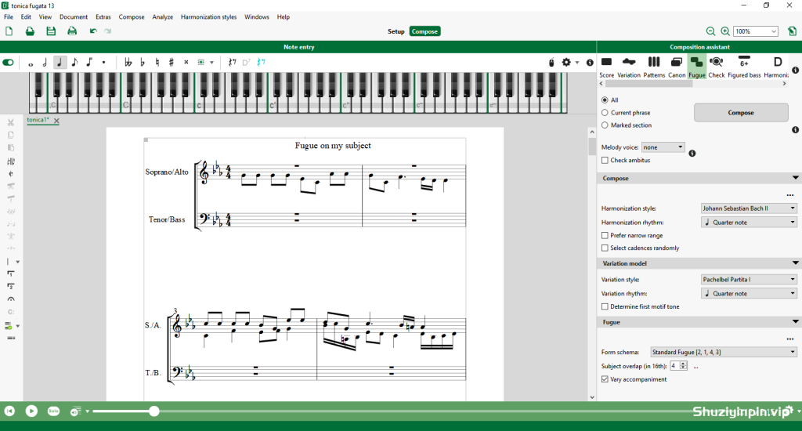Select whole note duration
This screenshot has height=431, width=802.
click(x=31, y=63)
